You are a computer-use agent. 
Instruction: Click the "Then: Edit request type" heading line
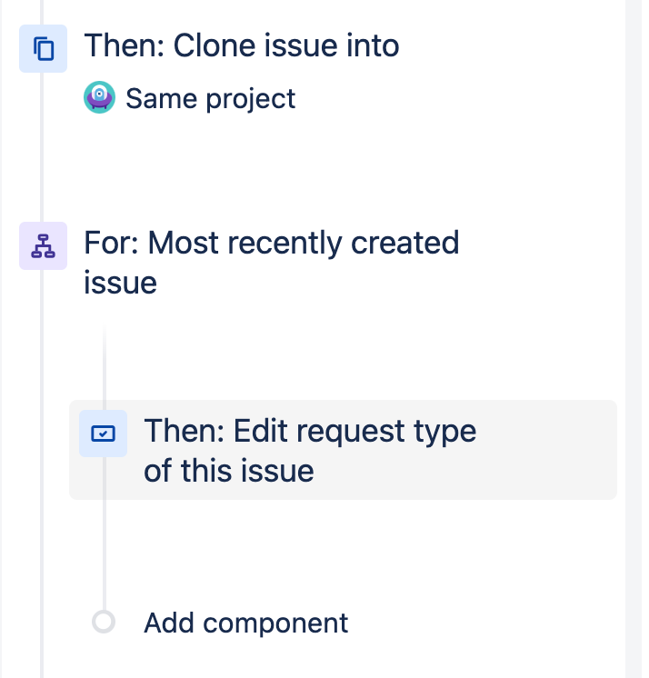pyautogui.click(x=309, y=430)
